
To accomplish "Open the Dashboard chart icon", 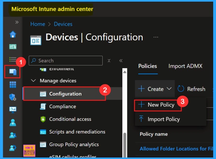I will [13, 47].
